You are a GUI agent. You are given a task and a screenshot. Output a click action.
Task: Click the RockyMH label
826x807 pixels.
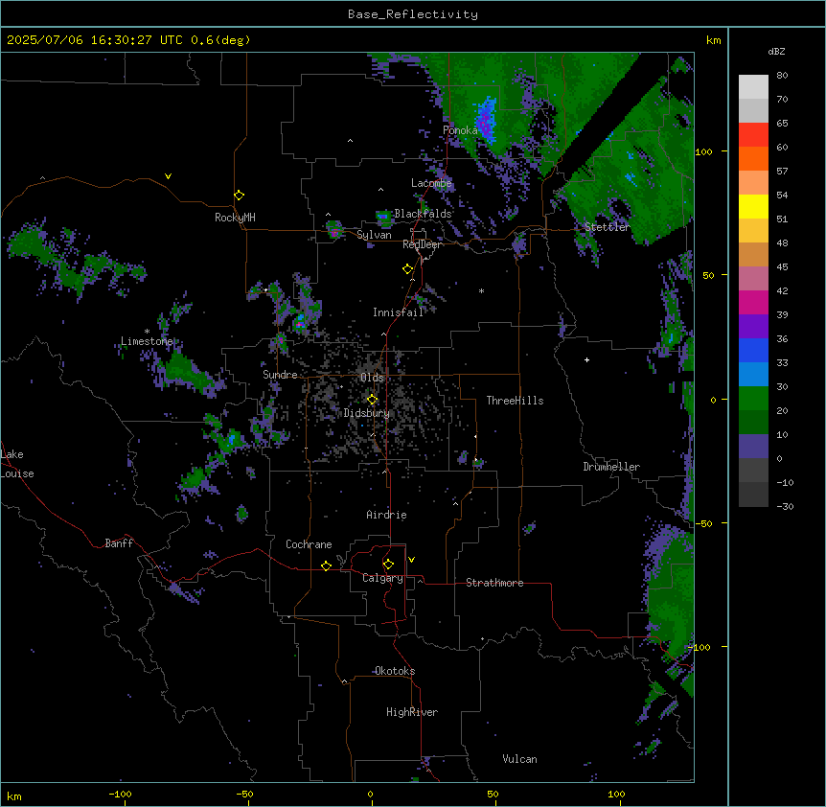coord(235,218)
